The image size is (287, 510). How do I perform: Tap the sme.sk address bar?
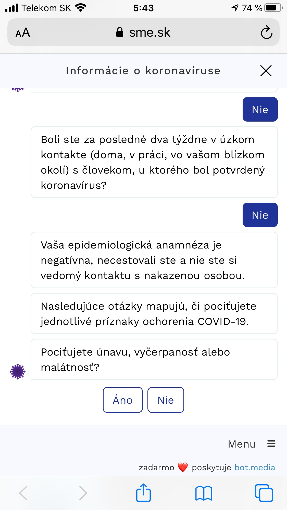pos(149,32)
